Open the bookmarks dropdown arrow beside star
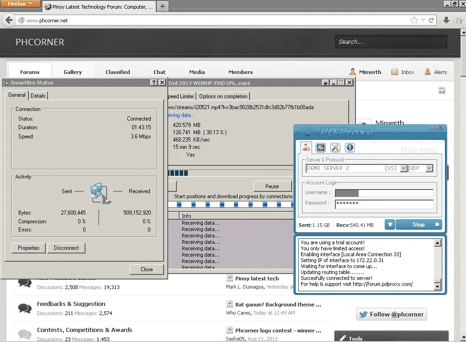This screenshot has height=342, width=466. coord(423,20)
